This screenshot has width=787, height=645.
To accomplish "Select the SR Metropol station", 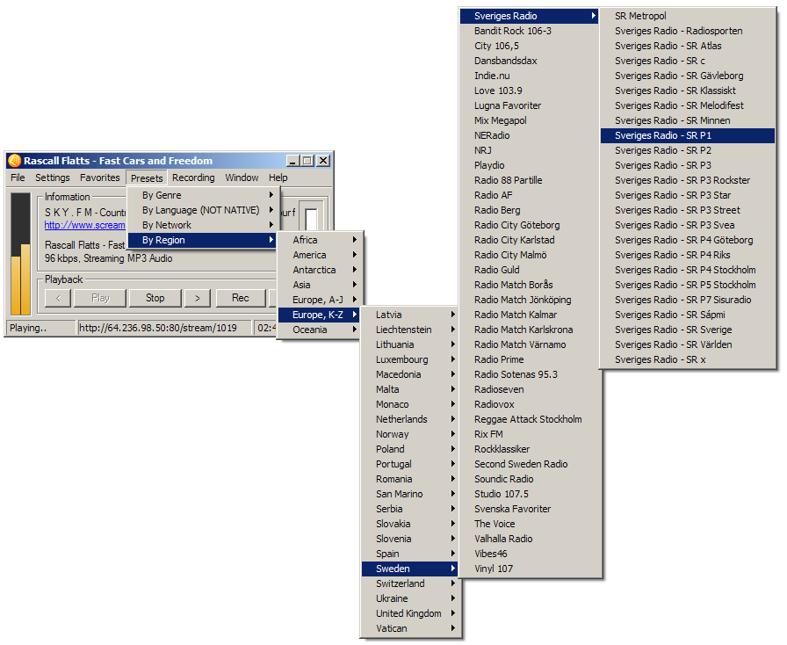I will pos(688,16).
